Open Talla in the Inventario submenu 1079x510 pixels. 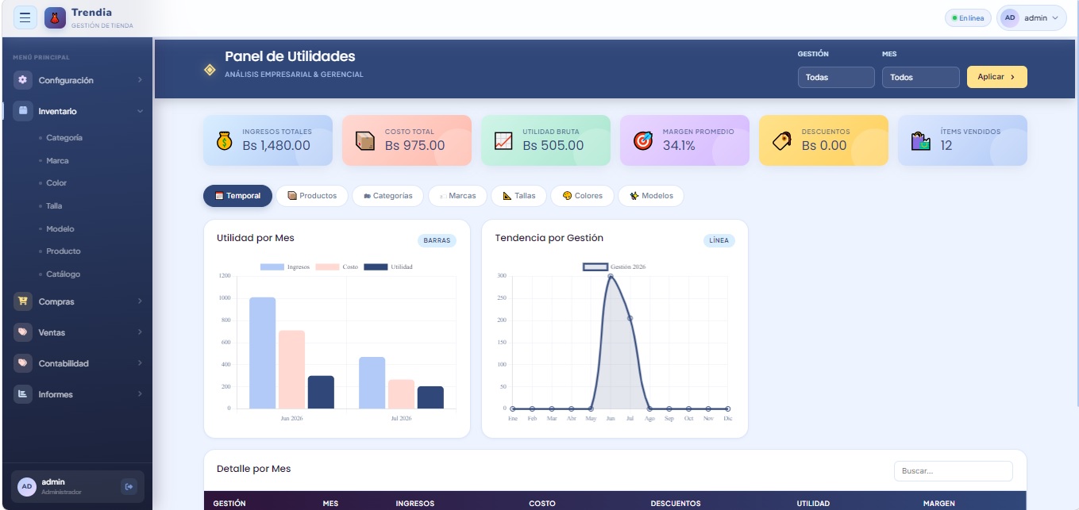[54, 205]
